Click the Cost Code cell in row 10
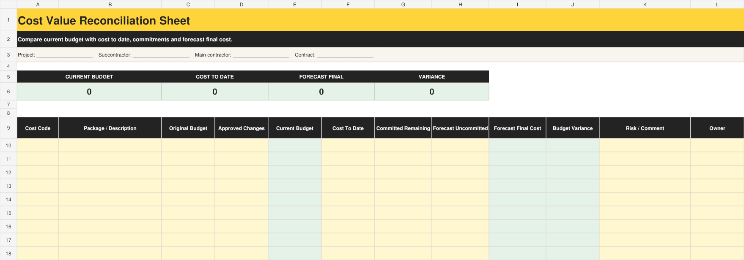 tap(38, 145)
